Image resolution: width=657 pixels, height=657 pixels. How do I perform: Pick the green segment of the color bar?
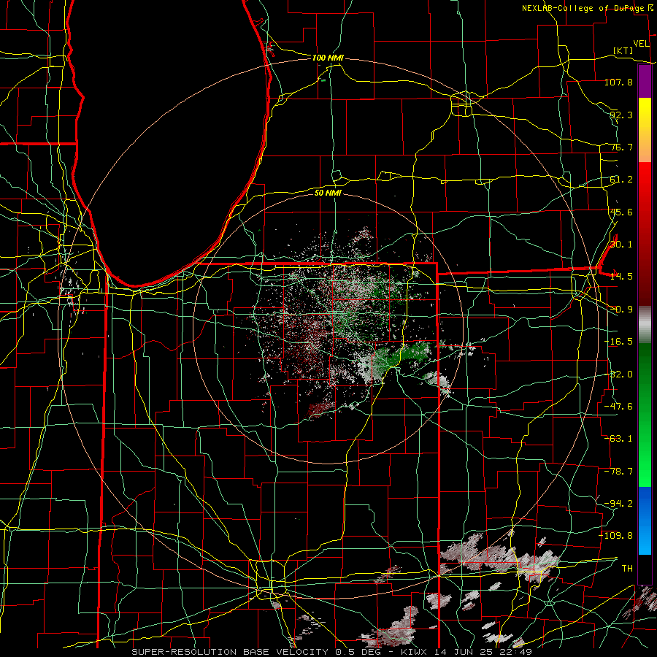coord(645,415)
